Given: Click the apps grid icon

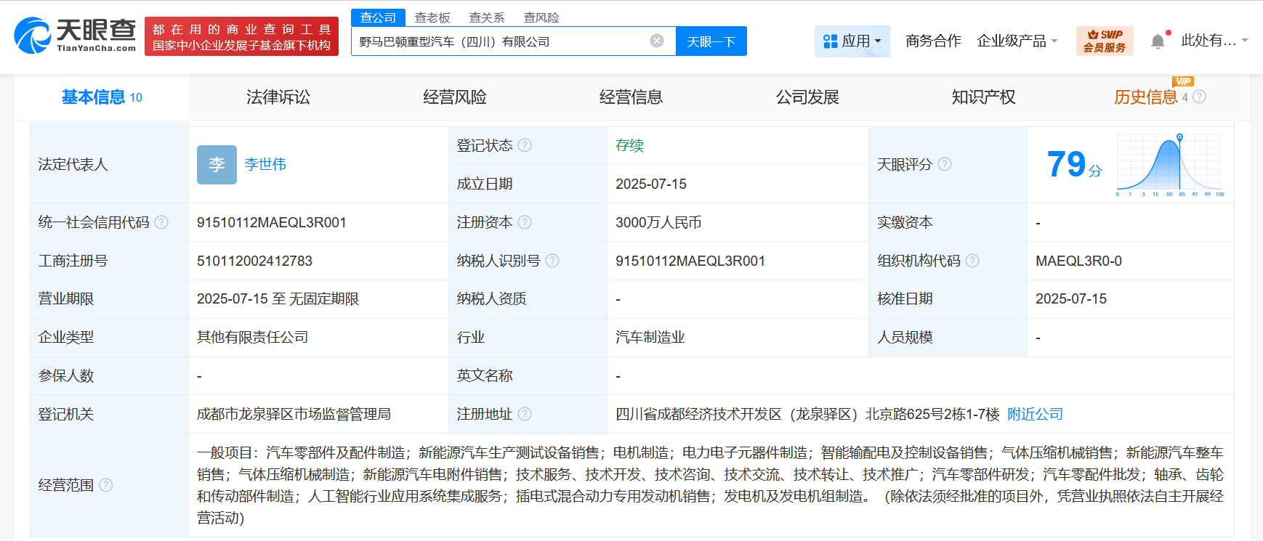Looking at the screenshot, I should point(831,41).
